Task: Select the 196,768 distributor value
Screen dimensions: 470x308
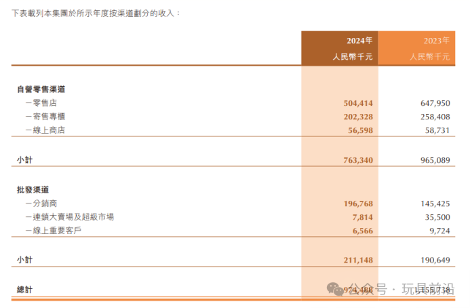Action: [358, 204]
